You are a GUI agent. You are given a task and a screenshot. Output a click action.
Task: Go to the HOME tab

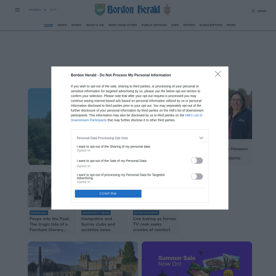[48, 25]
